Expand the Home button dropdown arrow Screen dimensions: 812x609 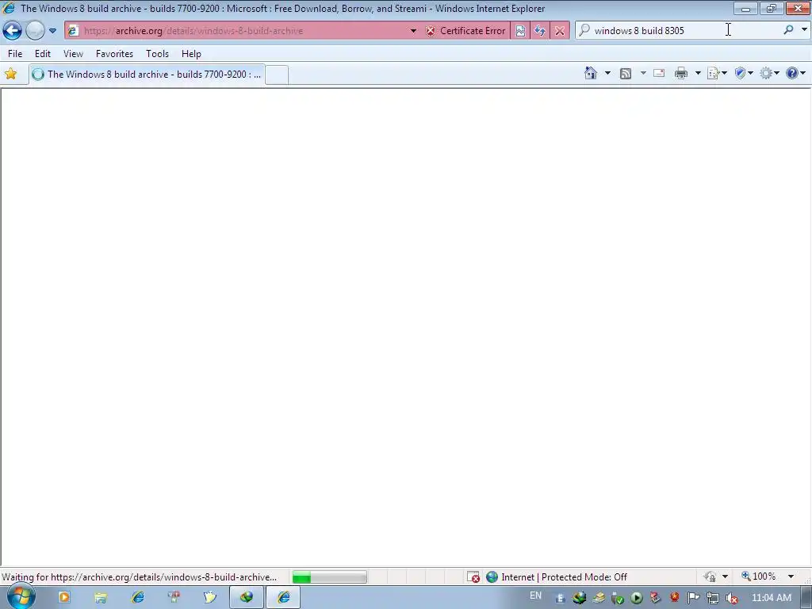tap(607, 73)
